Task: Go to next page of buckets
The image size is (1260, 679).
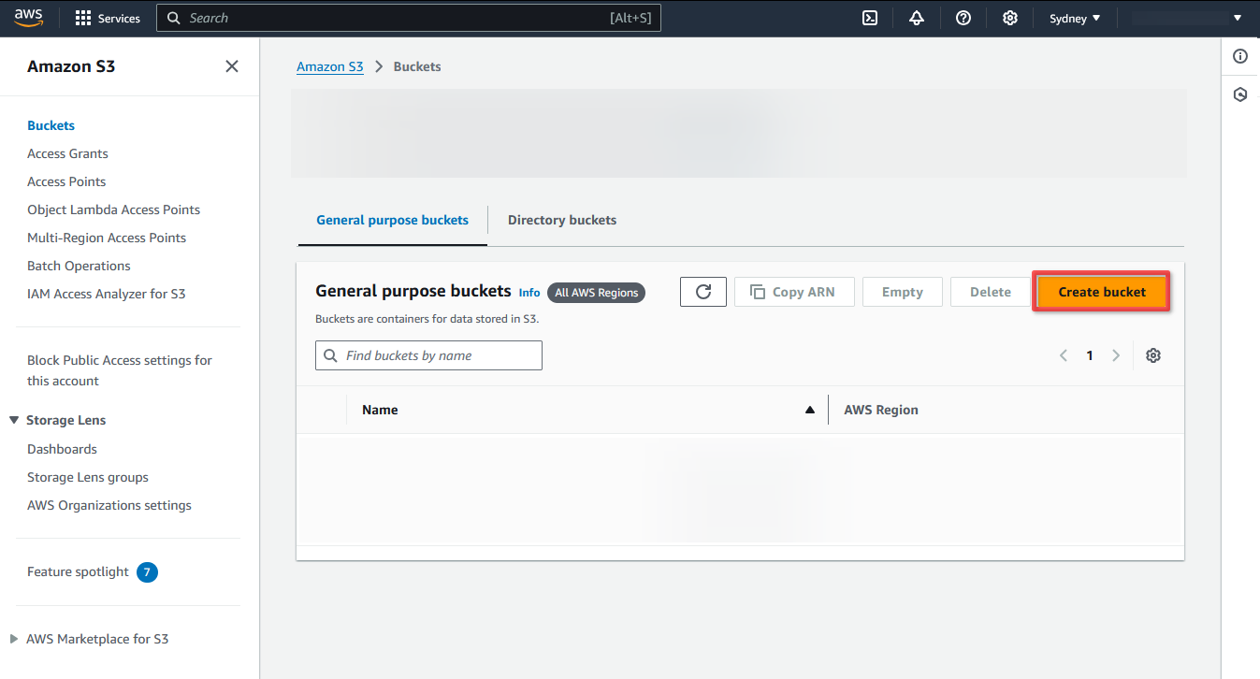Action: (x=1116, y=355)
